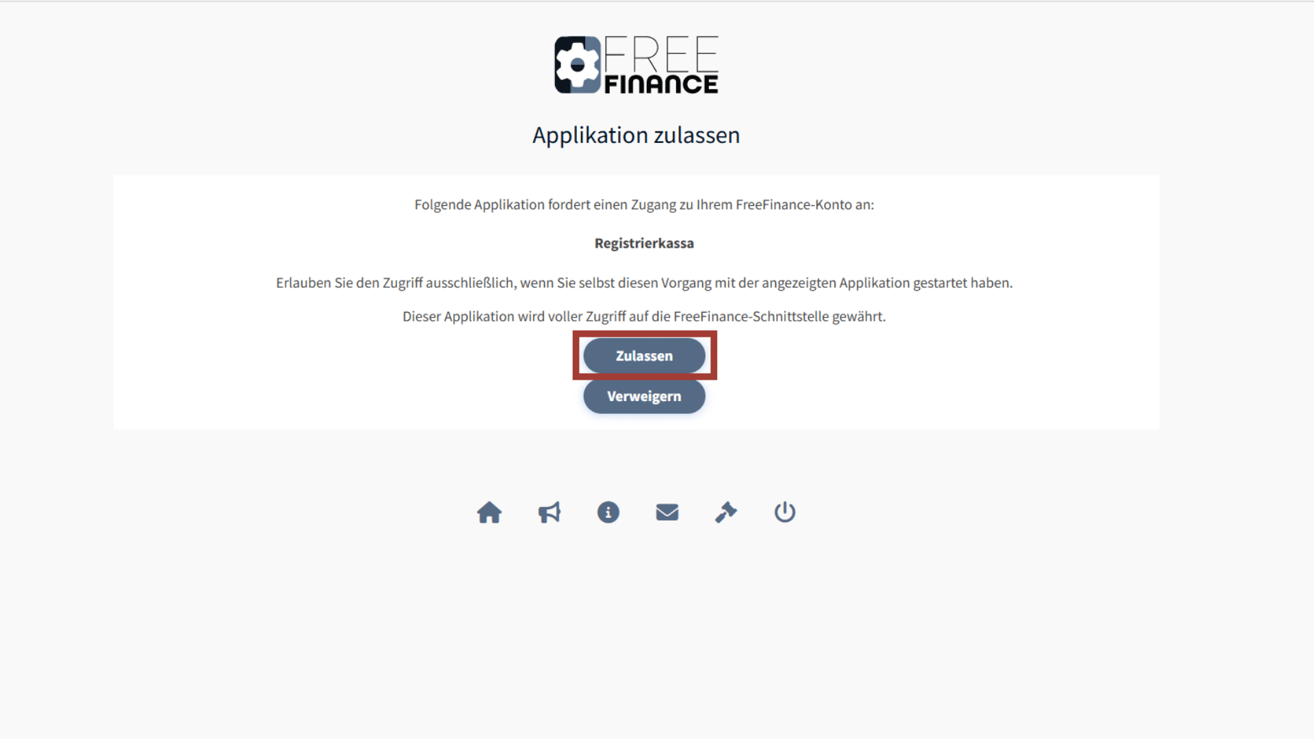Click the thin FREE lettering in the logo
This screenshot has height=739, width=1314.
[x=661, y=54]
